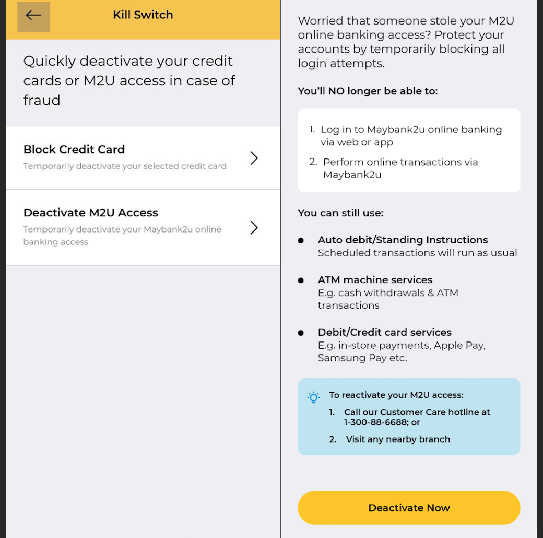Choose the Deactivate M2U Access label
This screenshot has height=538, width=543.
91,213
